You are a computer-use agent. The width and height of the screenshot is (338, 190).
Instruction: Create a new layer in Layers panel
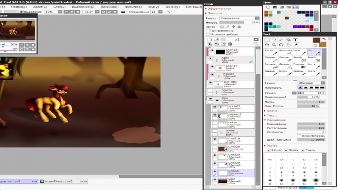tap(210, 39)
